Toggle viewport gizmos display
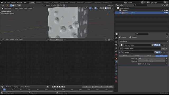The height and width of the screenshot is (95, 169). click(90, 8)
